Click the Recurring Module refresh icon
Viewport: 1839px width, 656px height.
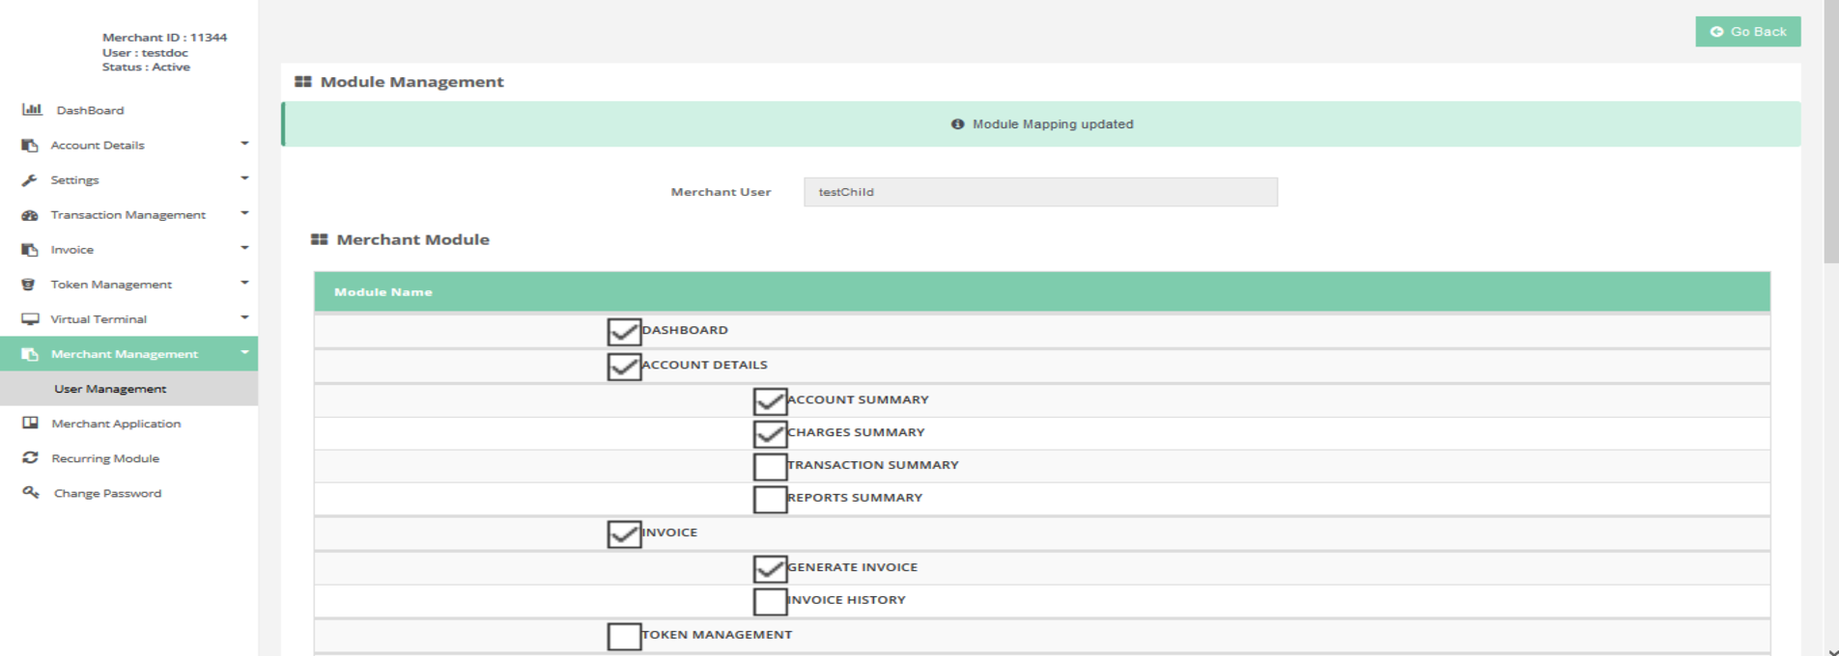coord(31,458)
